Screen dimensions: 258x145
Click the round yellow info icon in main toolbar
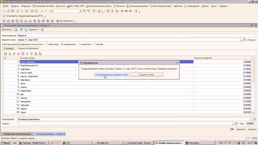click(99, 11)
